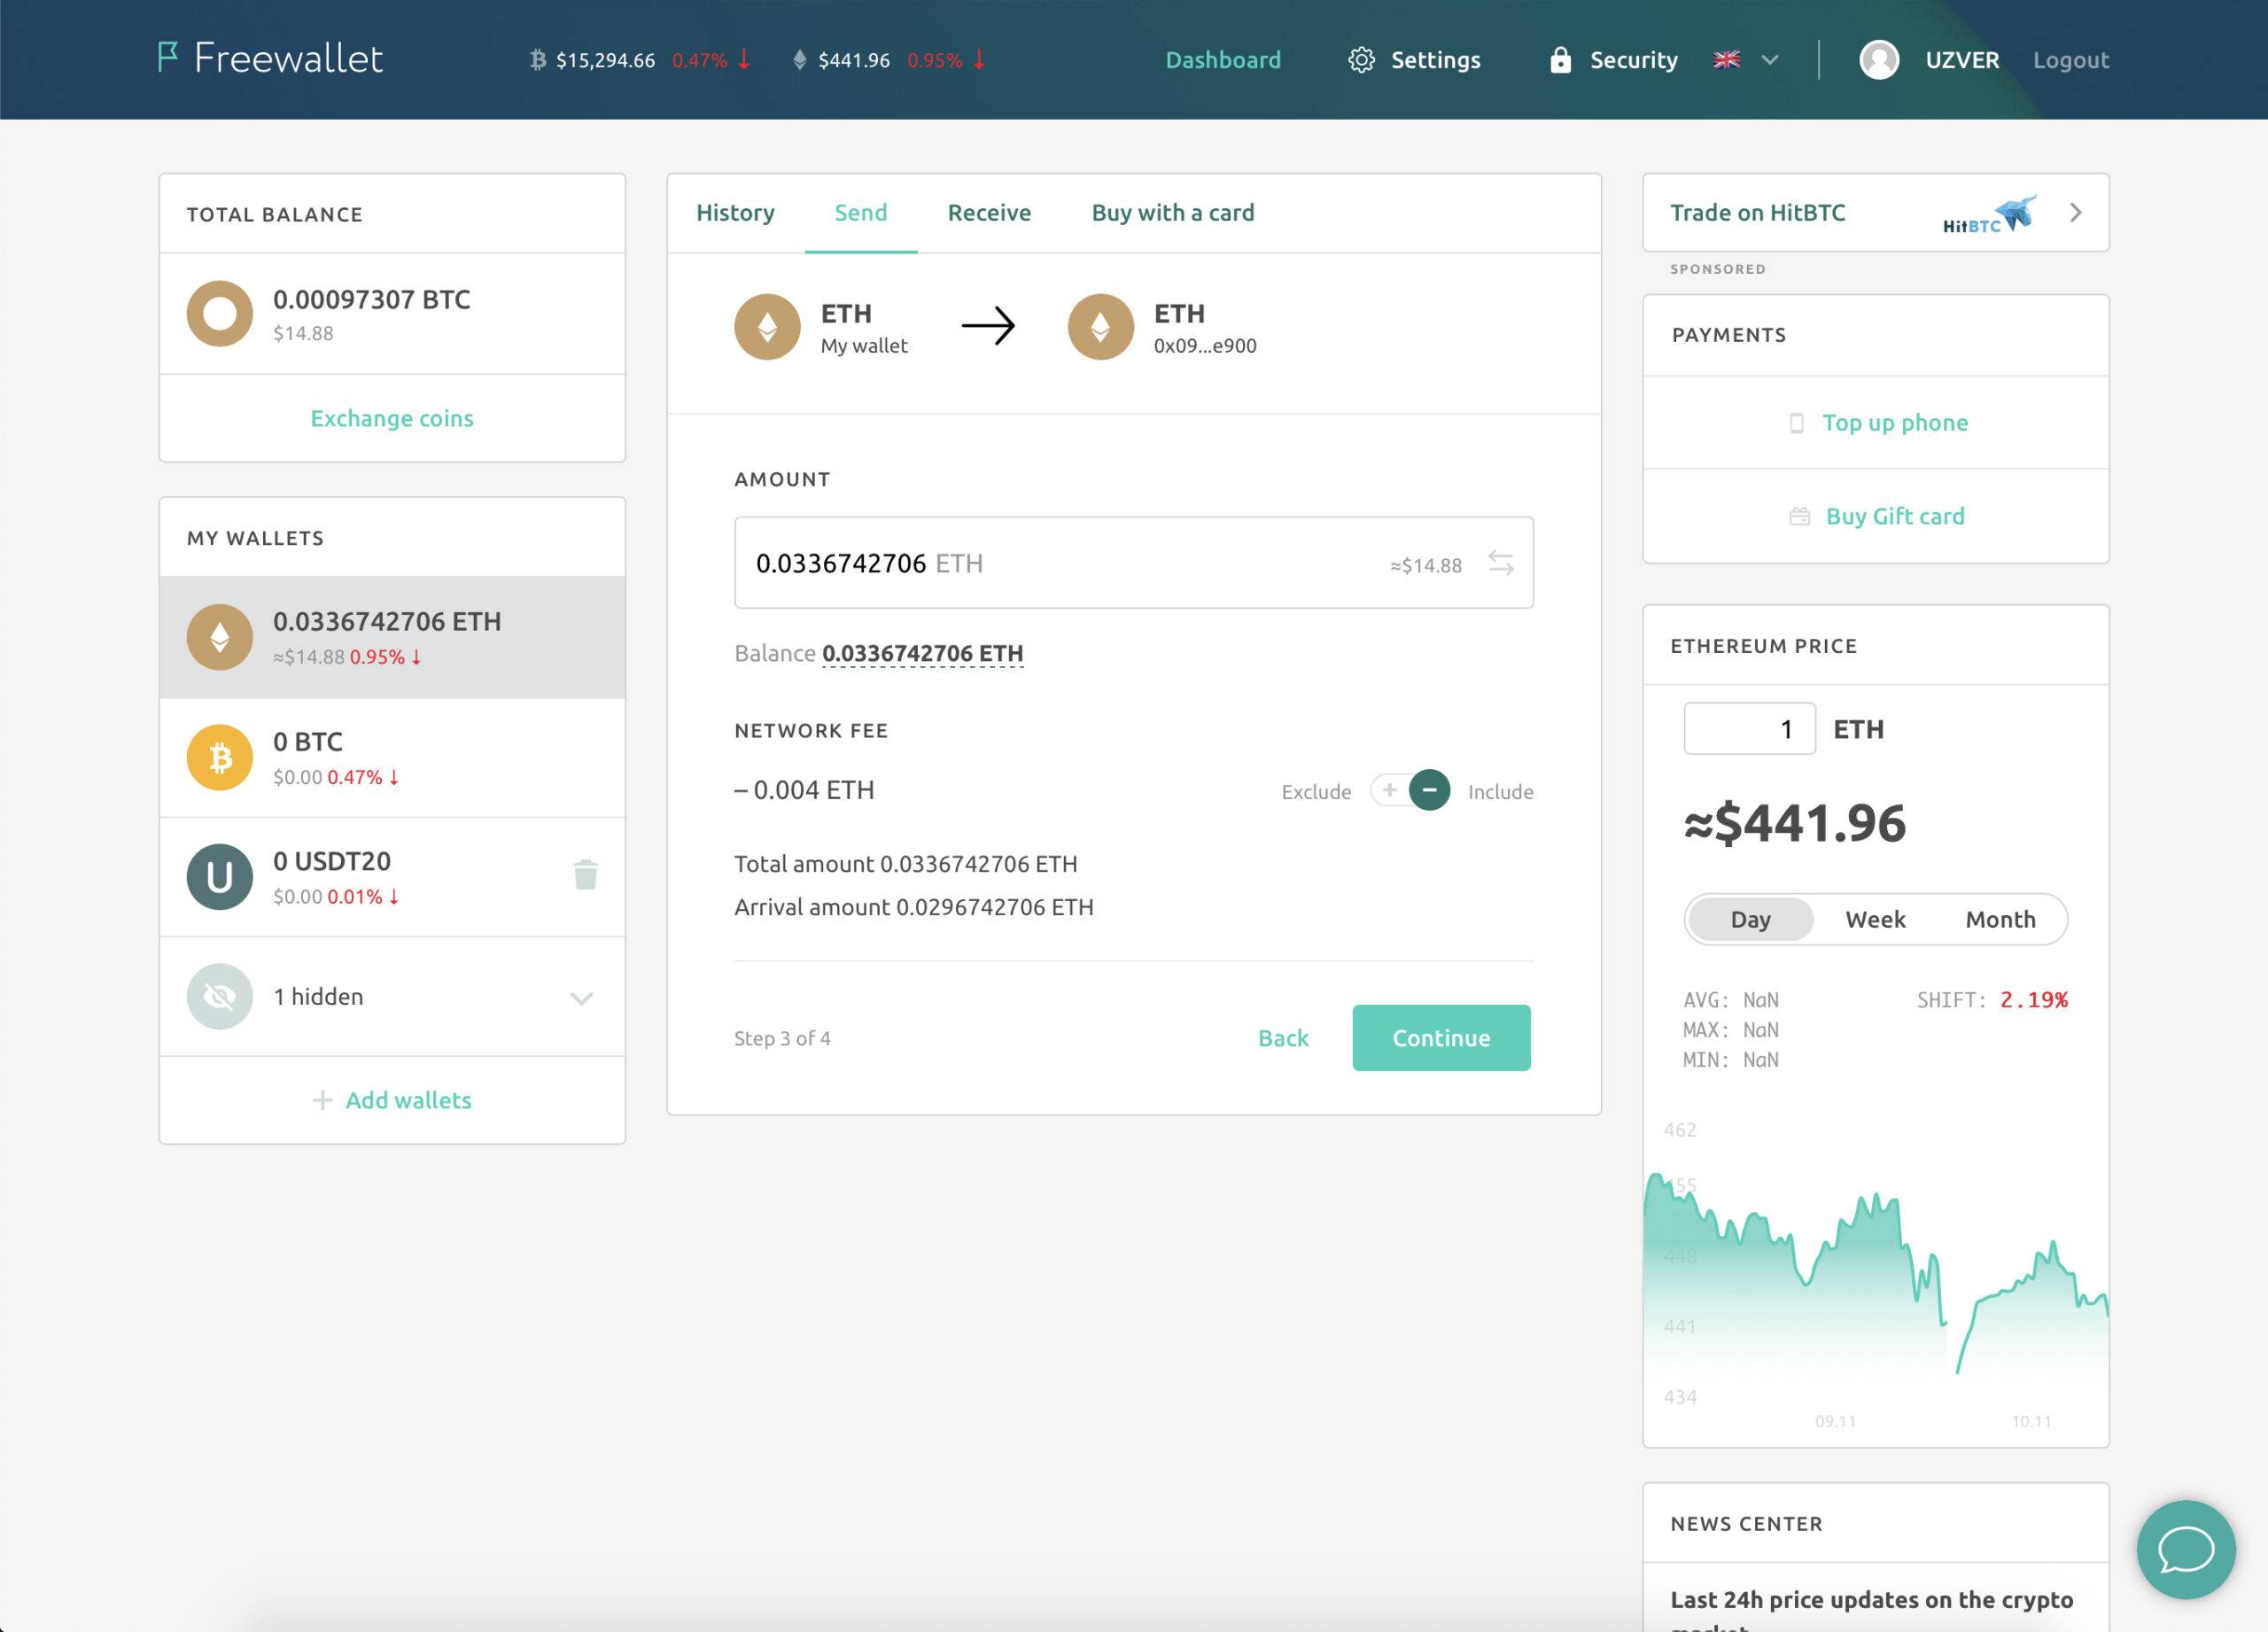Toggle network fee to Exclude
2268x1632 pixels.
pyautogui.click(x=1393, y=790)
